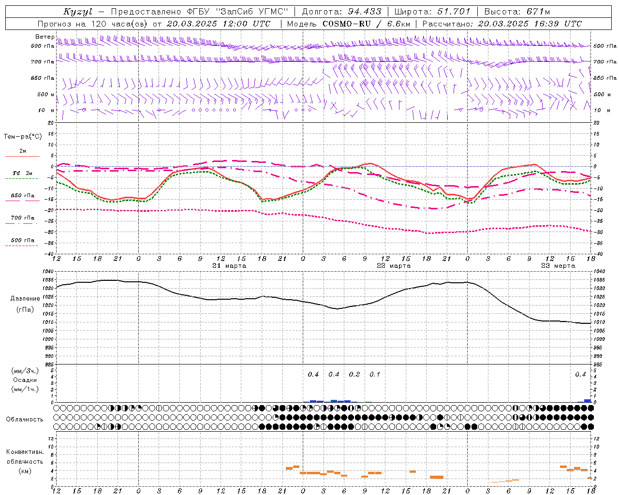Click the 'Прогноз на 120 часа(ов)' forecast line
Screen dimensions: 619x495
[154, 24]
